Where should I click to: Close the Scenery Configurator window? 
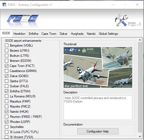[x=137, y=5]
